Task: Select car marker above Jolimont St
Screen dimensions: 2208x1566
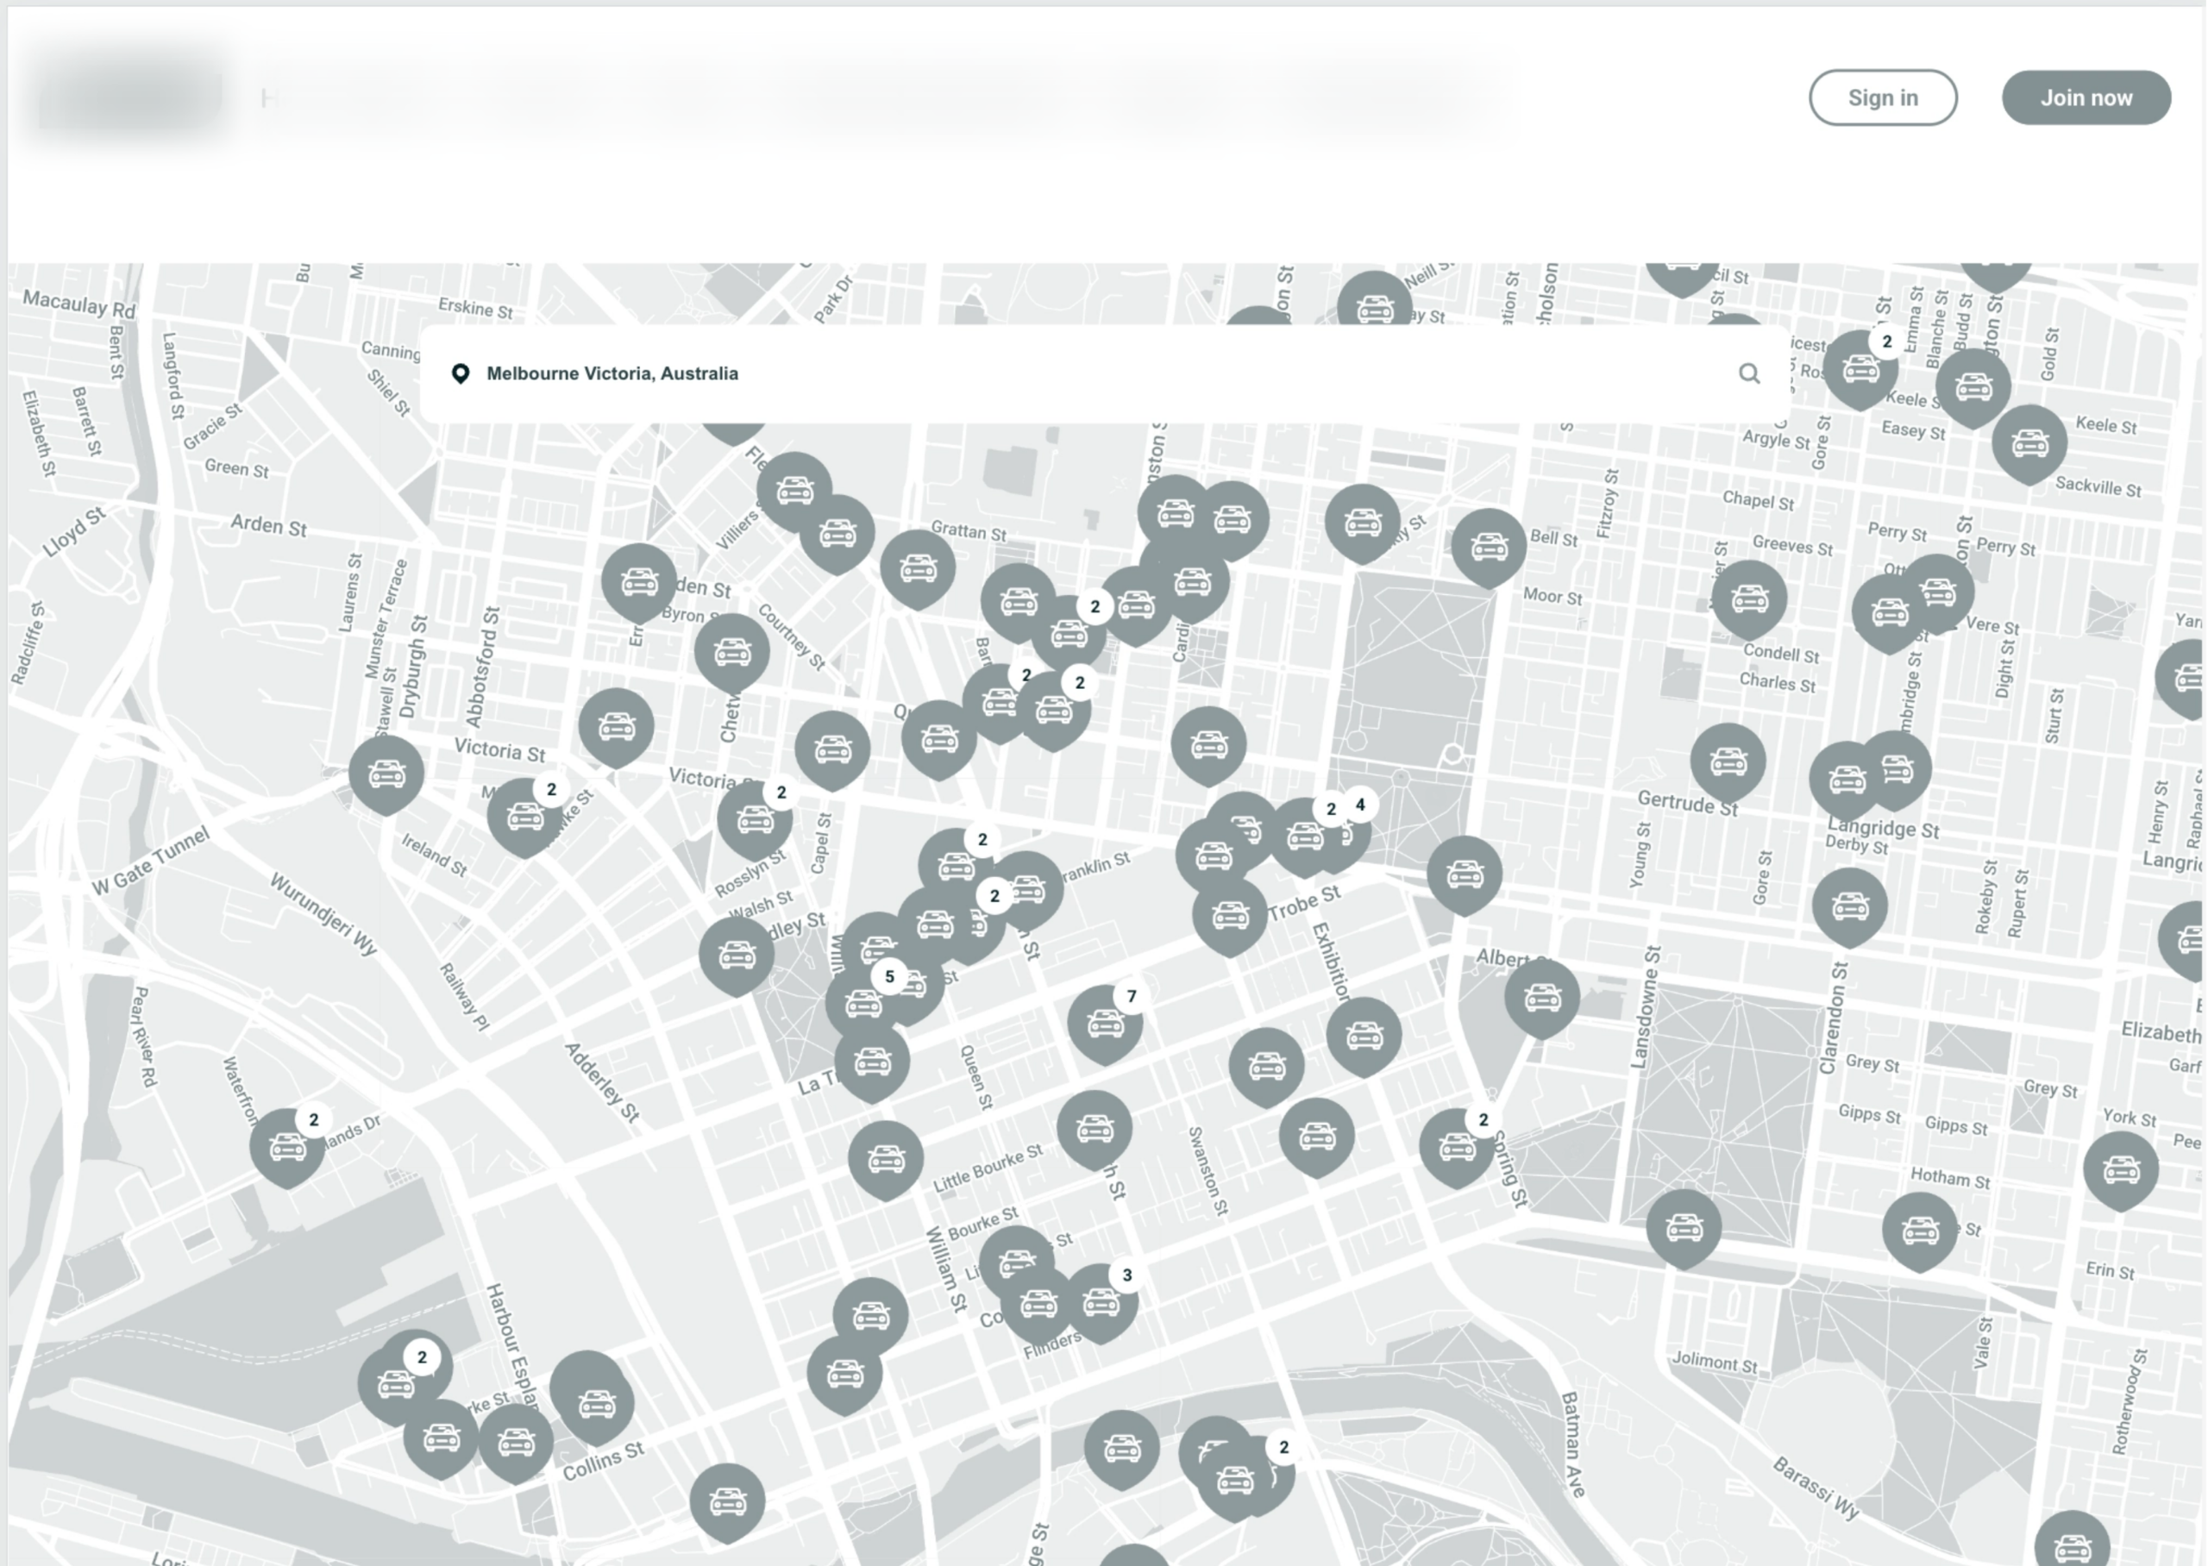Action: click(x=1684, y=1229)
